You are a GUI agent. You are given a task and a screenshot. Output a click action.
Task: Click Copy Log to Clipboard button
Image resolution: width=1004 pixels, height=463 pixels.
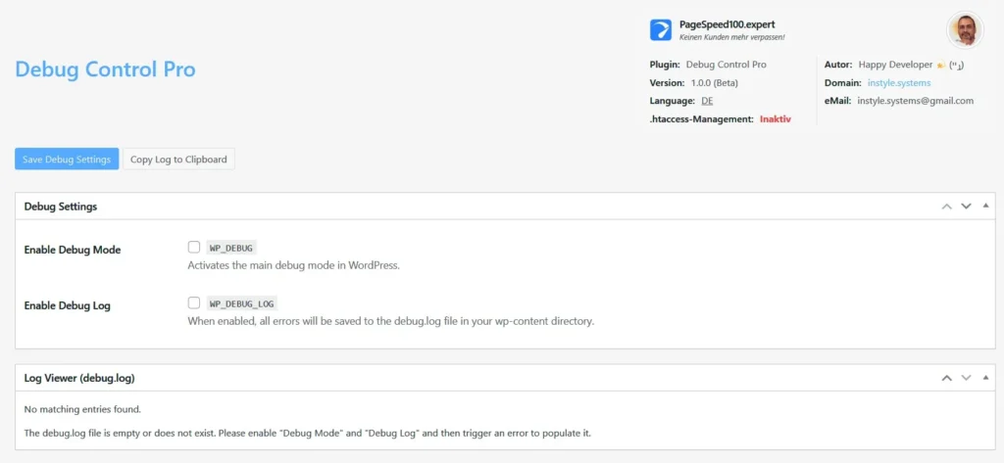178,160
